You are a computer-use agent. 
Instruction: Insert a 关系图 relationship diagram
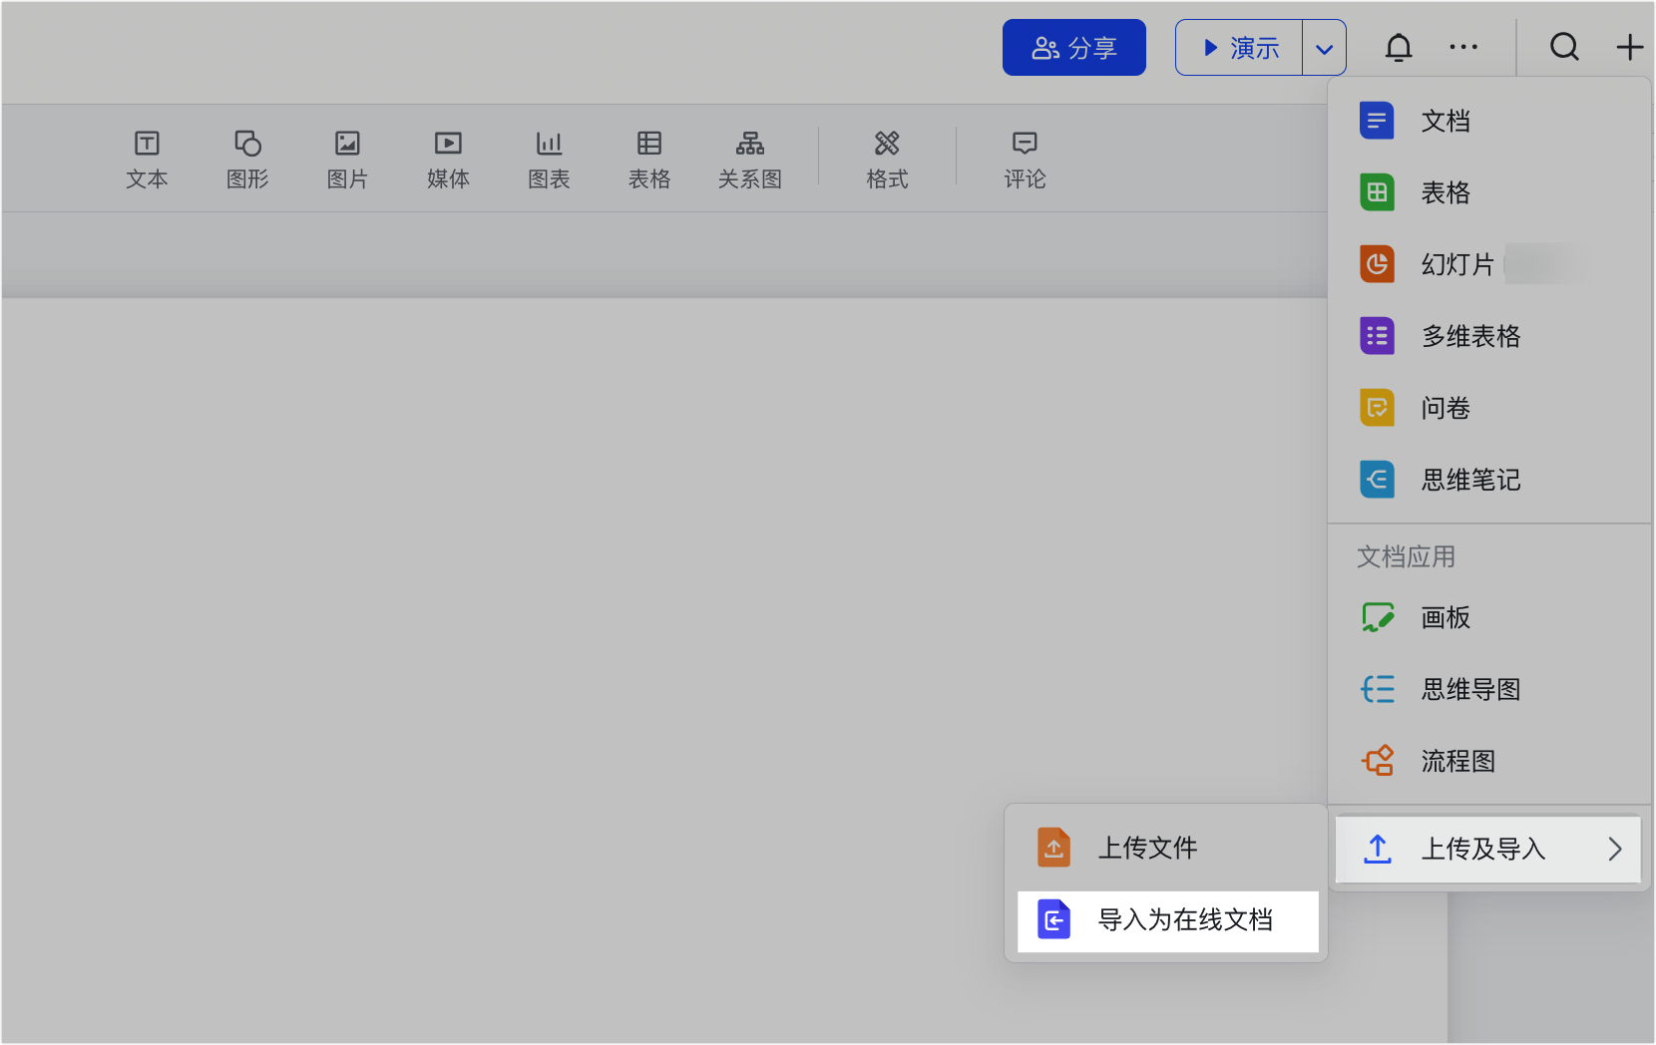749,159
